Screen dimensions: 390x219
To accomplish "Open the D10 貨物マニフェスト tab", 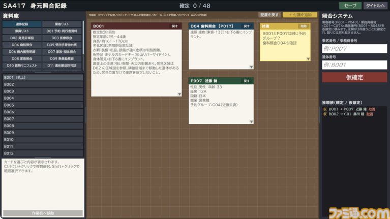I will 22,66.
